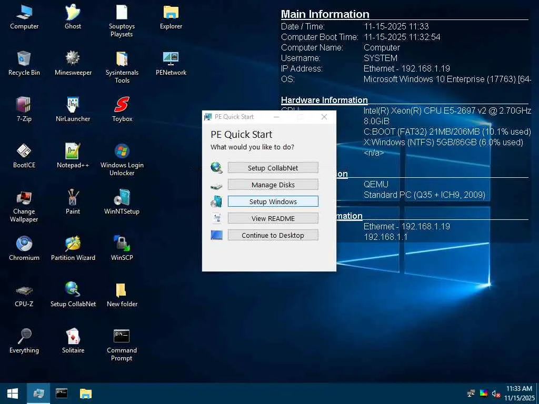Select the NirLauncher desktop icon
Viewport: 539px width, 404px height.
[73, 110]
